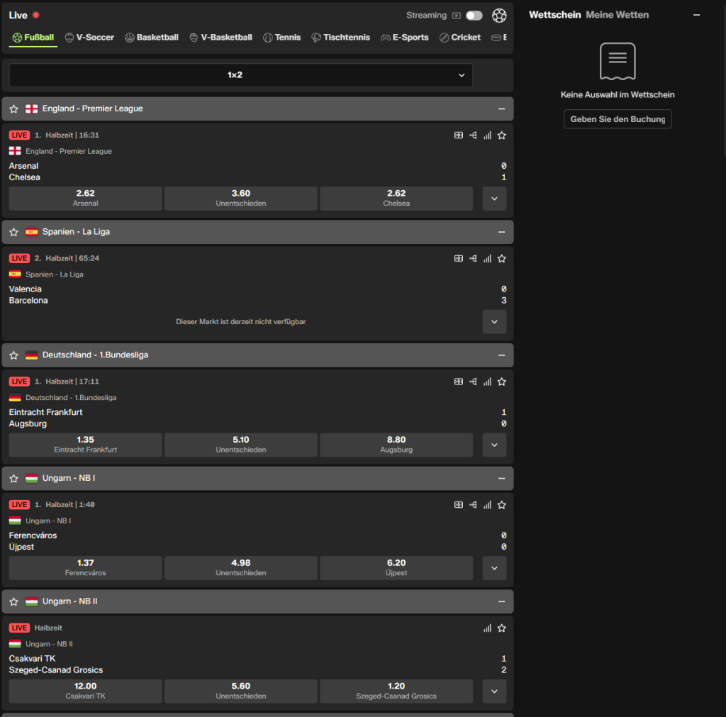Bet on Eintracht Frankfurt at 1.35

86,445
